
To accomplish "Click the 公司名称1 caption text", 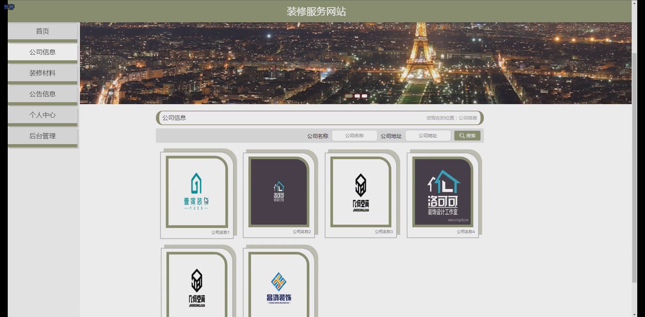I will pos(220,233).
